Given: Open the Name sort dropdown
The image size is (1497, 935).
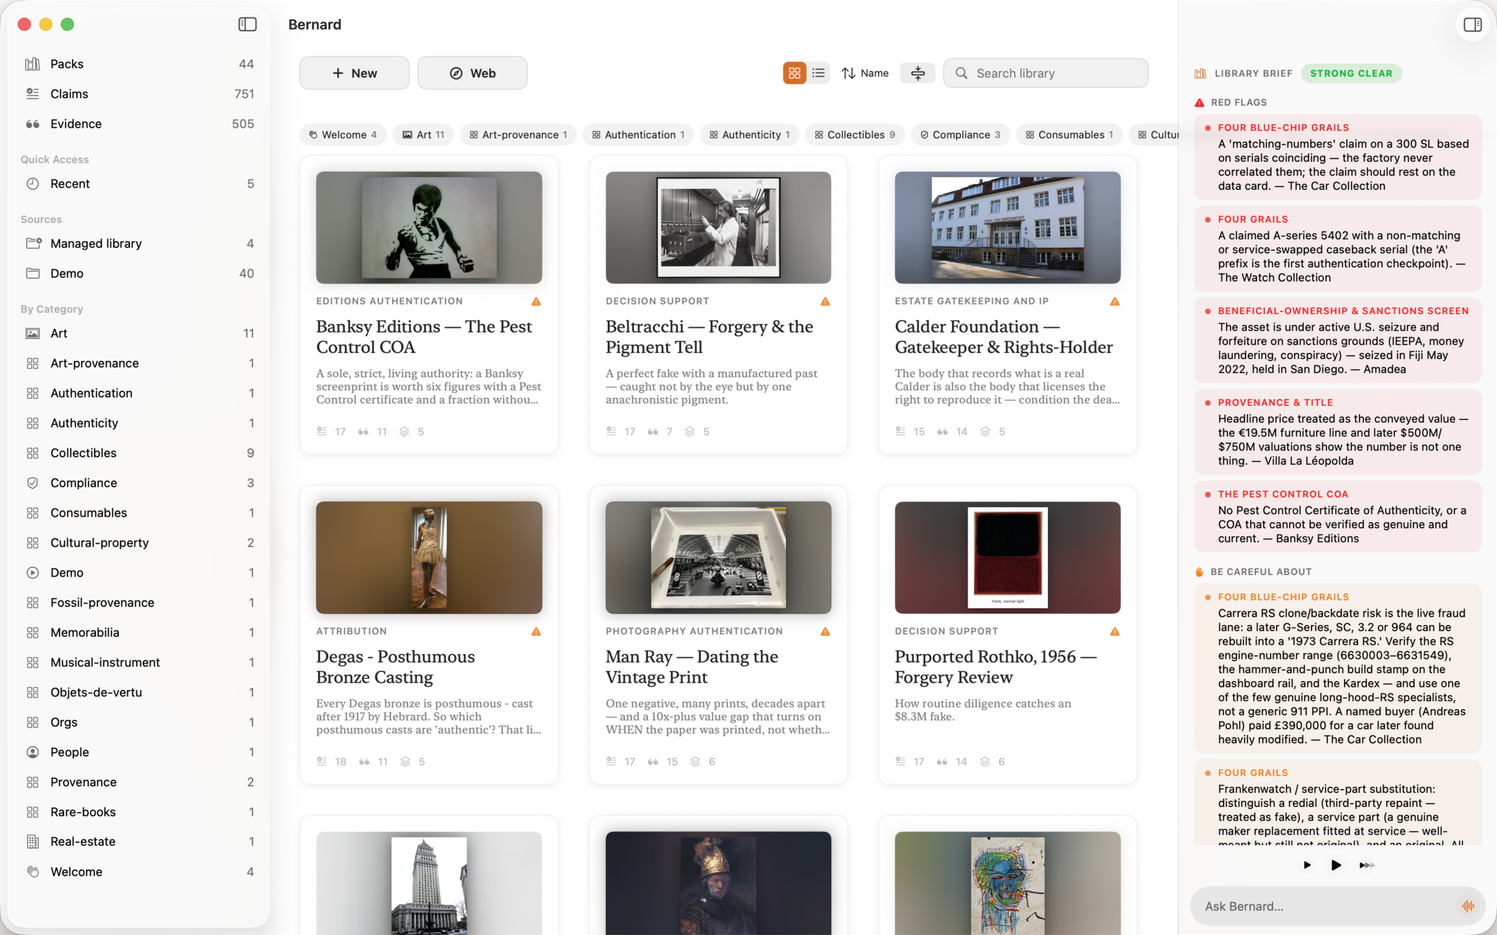Looking at the screenshot, I should click(865, 73).
